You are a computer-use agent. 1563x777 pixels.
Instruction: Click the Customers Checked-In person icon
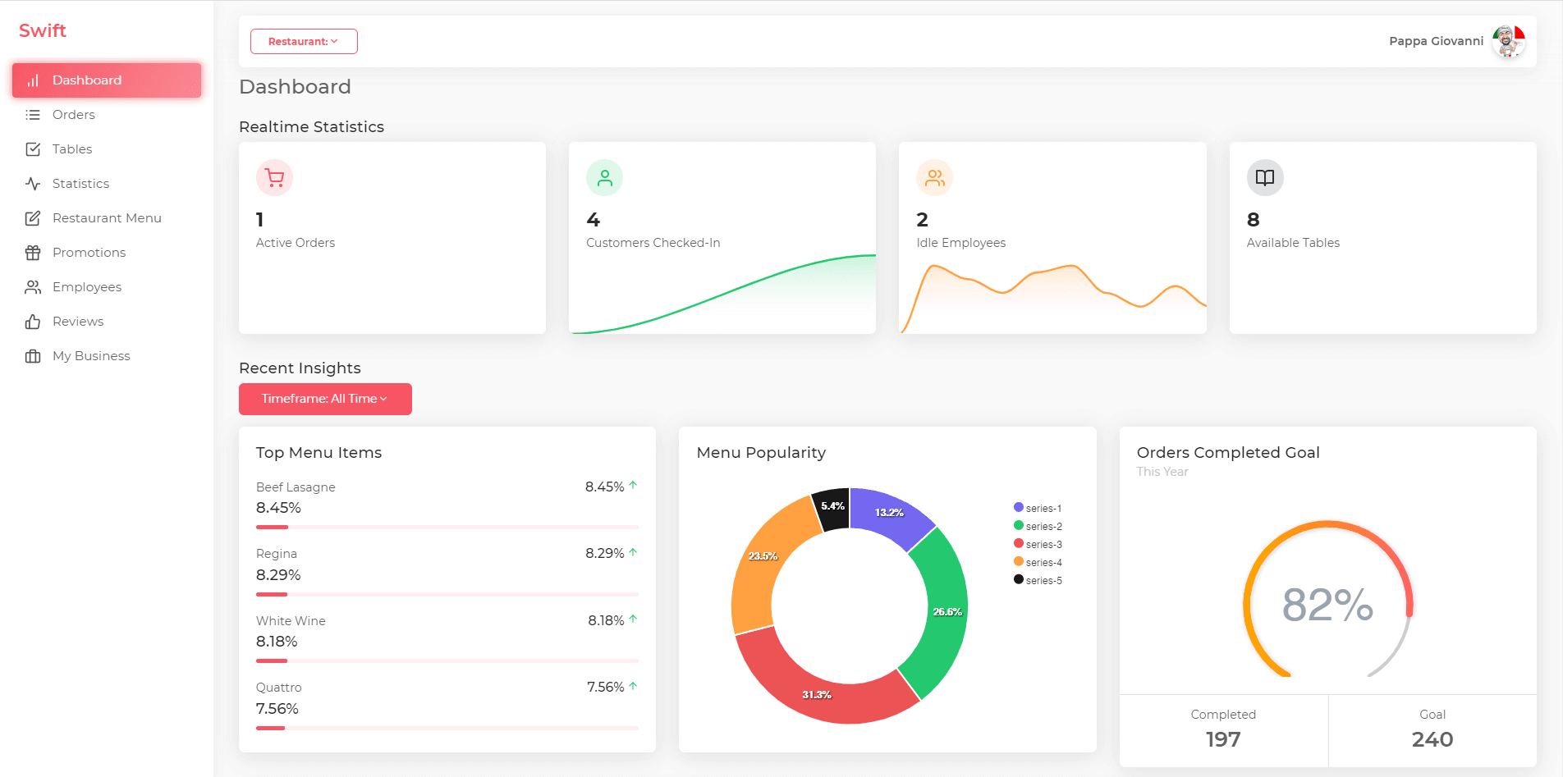point(604,177)
